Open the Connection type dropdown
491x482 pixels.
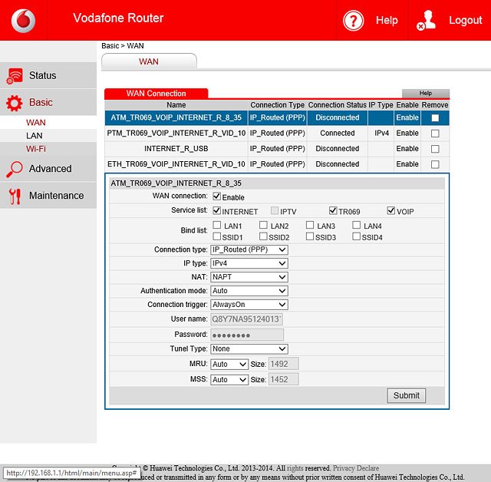pyautogui.click(x=249, y=249)
